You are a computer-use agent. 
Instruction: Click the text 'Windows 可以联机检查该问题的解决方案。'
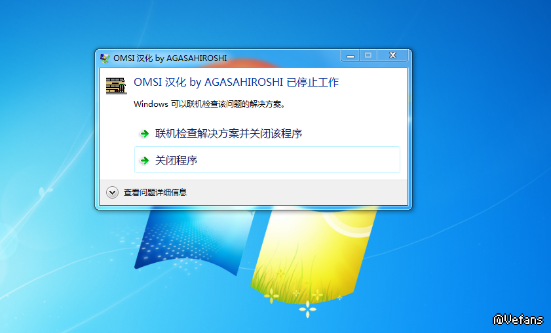[x=210, y=104]
